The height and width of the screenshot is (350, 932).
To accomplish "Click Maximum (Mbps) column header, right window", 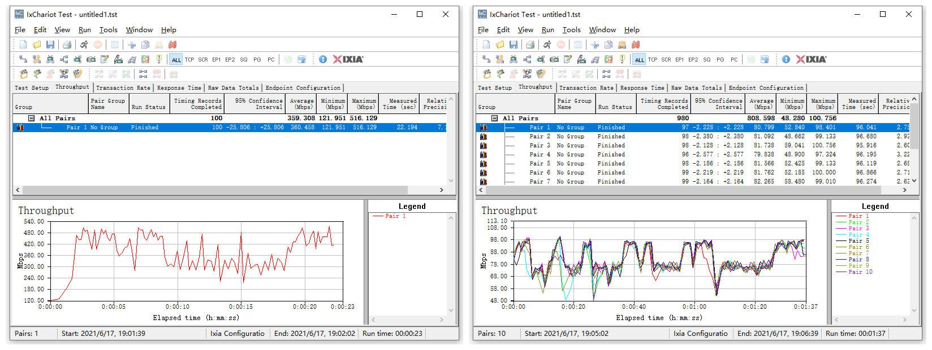I will pos(822,104).
